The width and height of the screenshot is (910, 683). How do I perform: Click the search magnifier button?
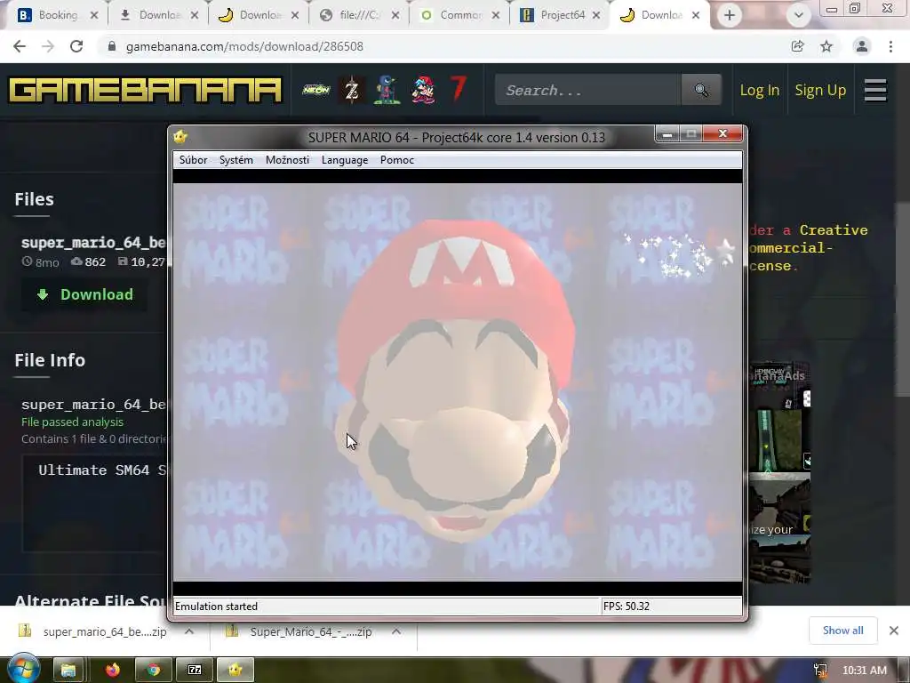click(702, 90)
